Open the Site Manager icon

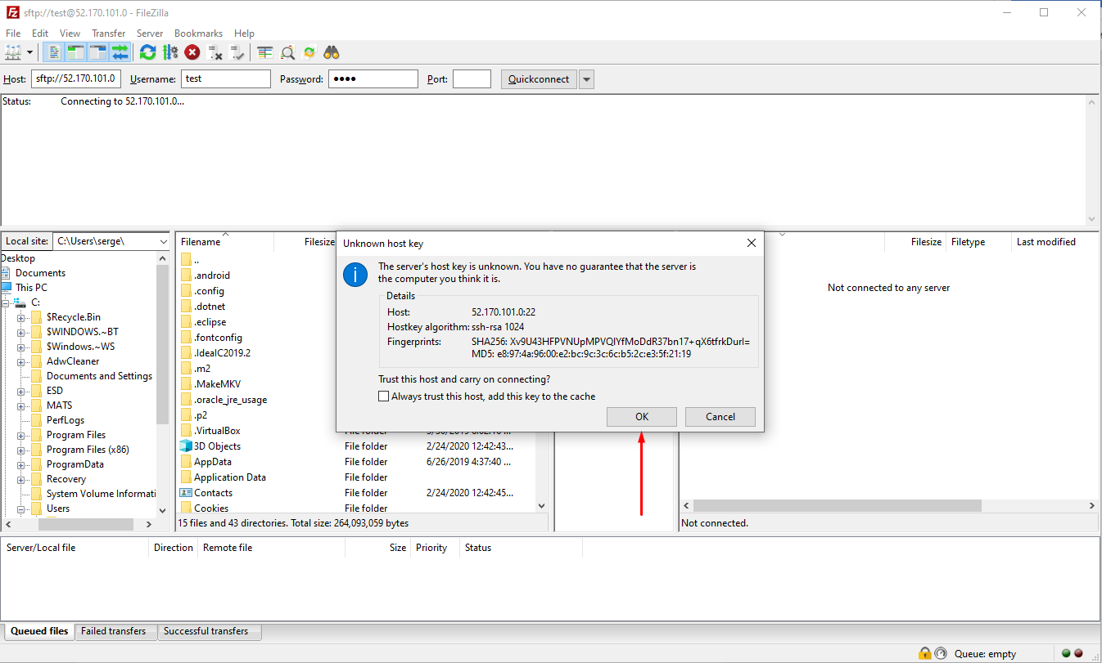tap(13, 52)
